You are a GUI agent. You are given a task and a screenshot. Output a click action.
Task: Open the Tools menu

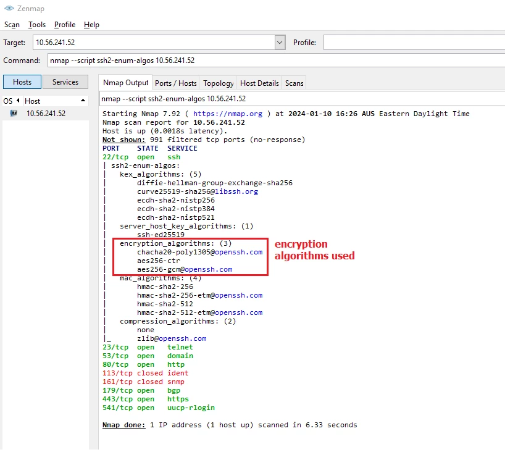pos(37,25)
